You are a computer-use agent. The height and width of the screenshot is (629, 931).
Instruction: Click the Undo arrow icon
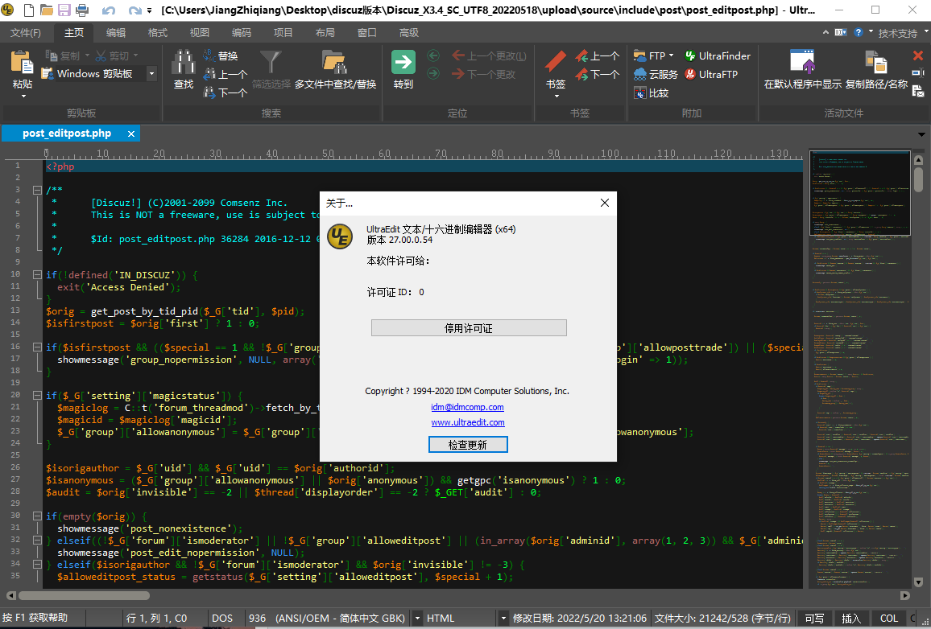(x=109, y=10)
